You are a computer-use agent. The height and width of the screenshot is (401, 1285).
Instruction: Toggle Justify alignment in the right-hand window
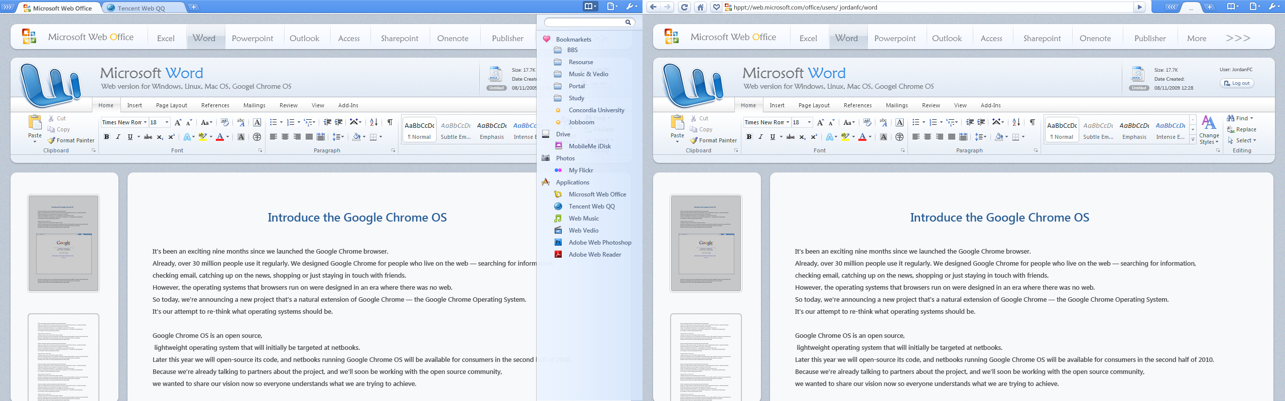(951, 137)
